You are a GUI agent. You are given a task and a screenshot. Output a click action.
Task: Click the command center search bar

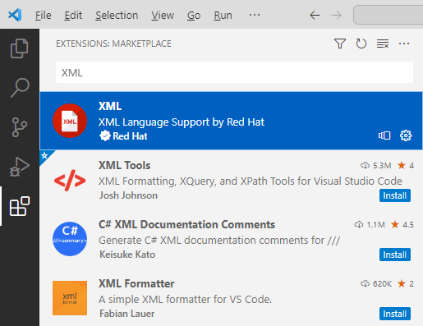point(388,15)
